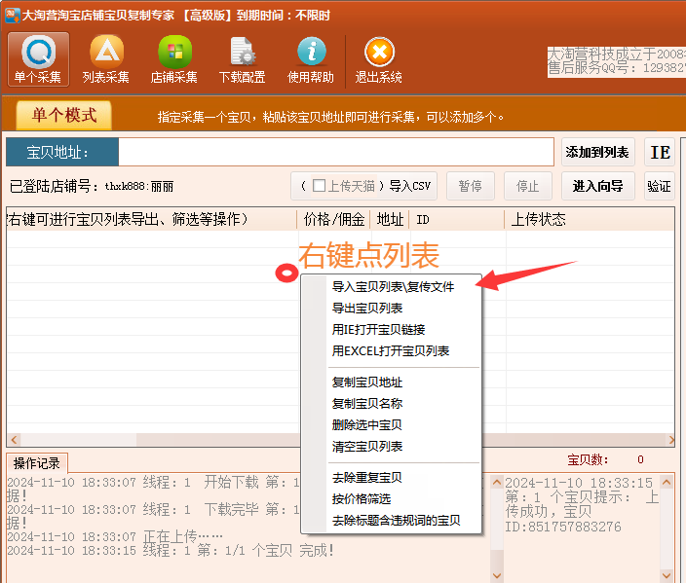The width and height of the screenshot is (686, 583).
Task: Click the app icon in title bar
Action: pos(12,15)
